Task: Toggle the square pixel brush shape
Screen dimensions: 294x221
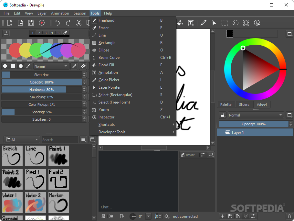Action: [x=13, y=66]
